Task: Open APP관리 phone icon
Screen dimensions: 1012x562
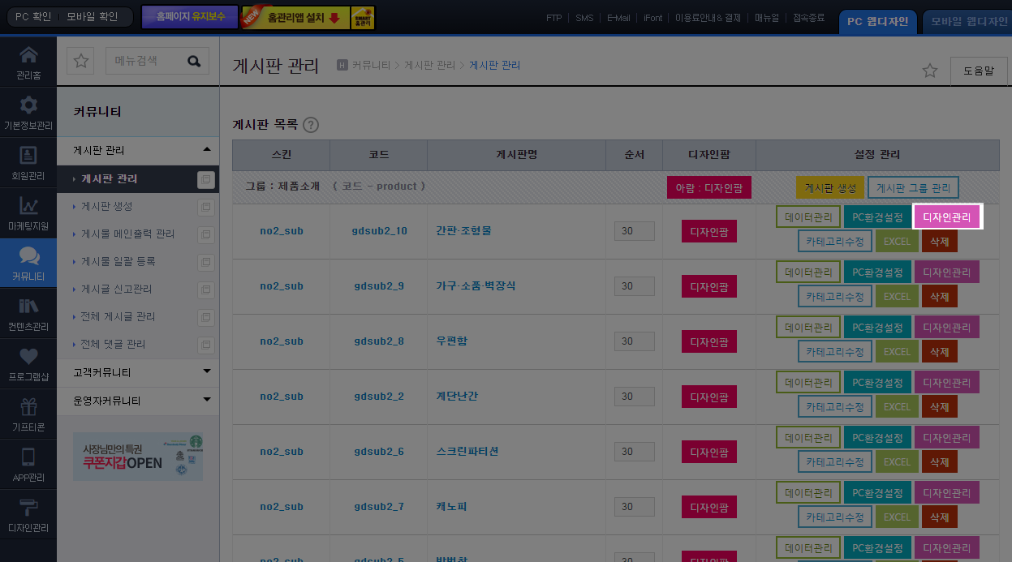Action: (28, 465)
